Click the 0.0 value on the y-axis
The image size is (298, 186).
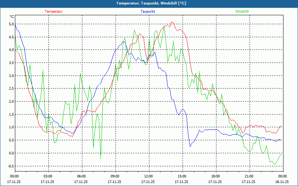(11, 153)
